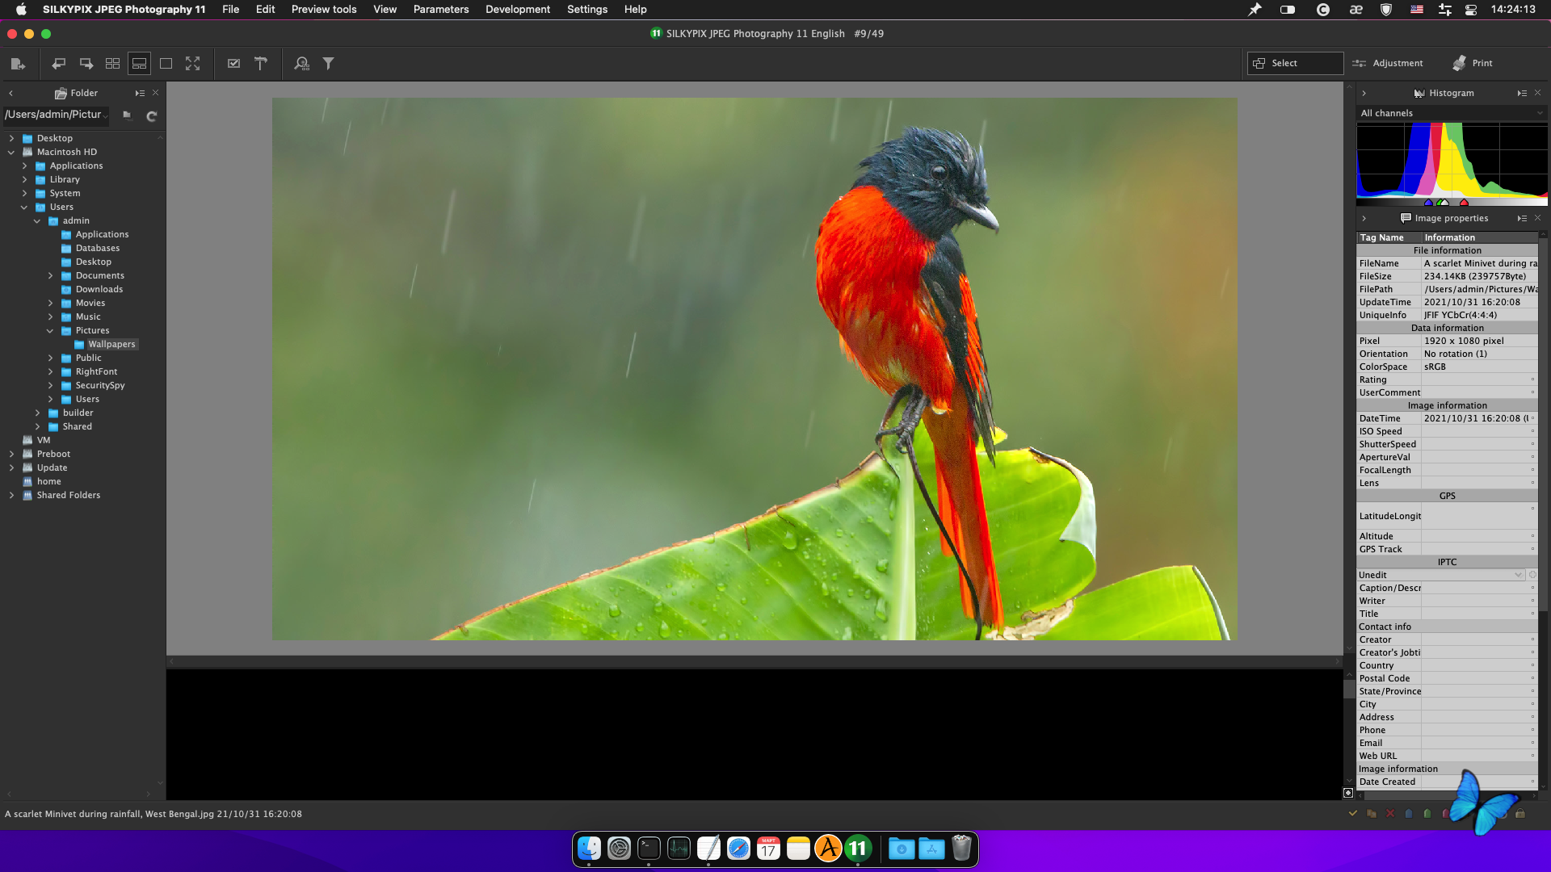Open the Preview tools menu
The width and height of the screenshot is (1551, 872).
(x=323, y=10)
